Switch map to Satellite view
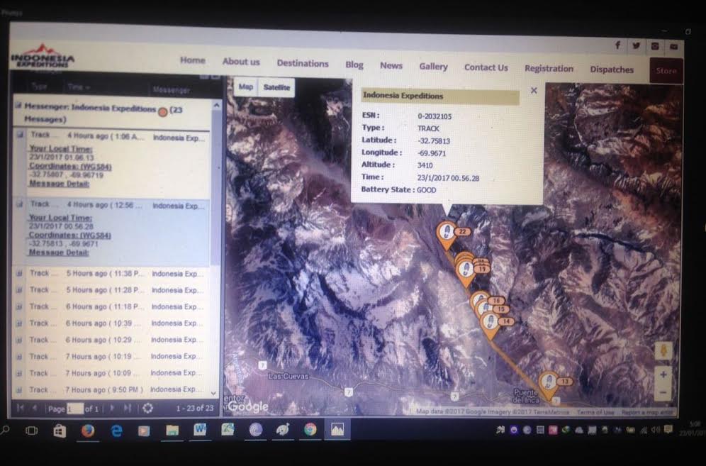The height and width of the screenshot is (466, 706). coord(276,87)
